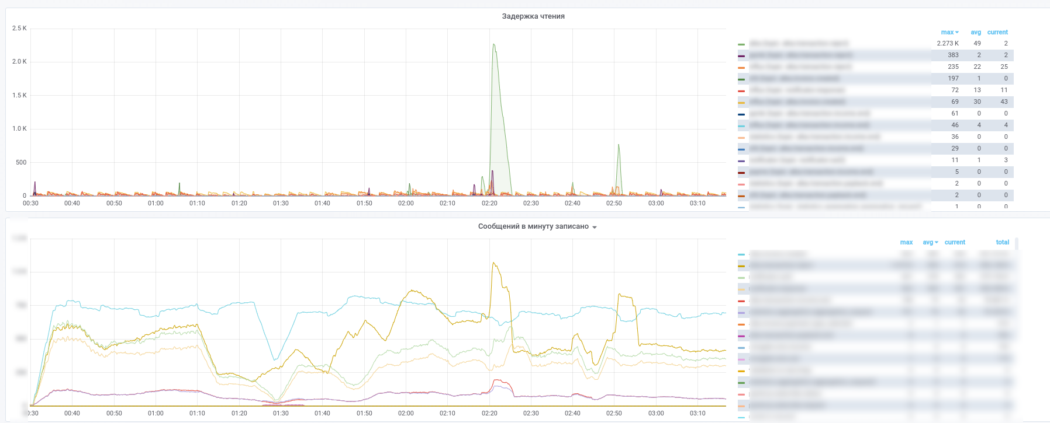Click the smaller green spike near 02:50 in the read latency graph
Screen dimensions: 1050x423
click(x=619, y=145)
